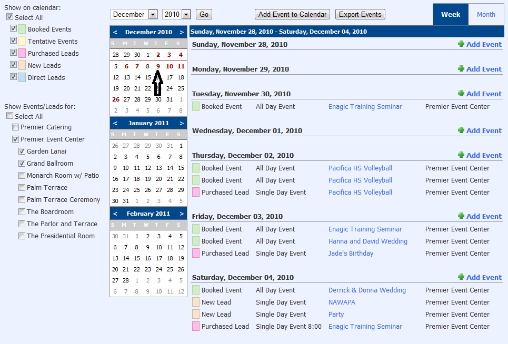
Task: Click the Export Events button
Action: (x=360, y=14)
